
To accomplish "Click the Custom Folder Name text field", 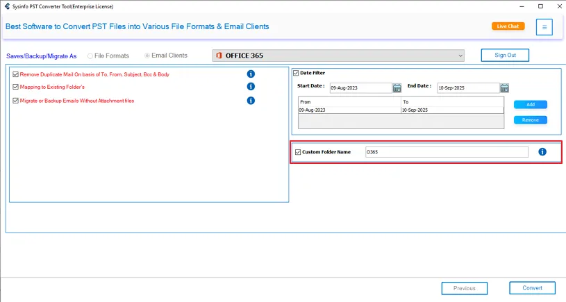I will tap(446, 152).
